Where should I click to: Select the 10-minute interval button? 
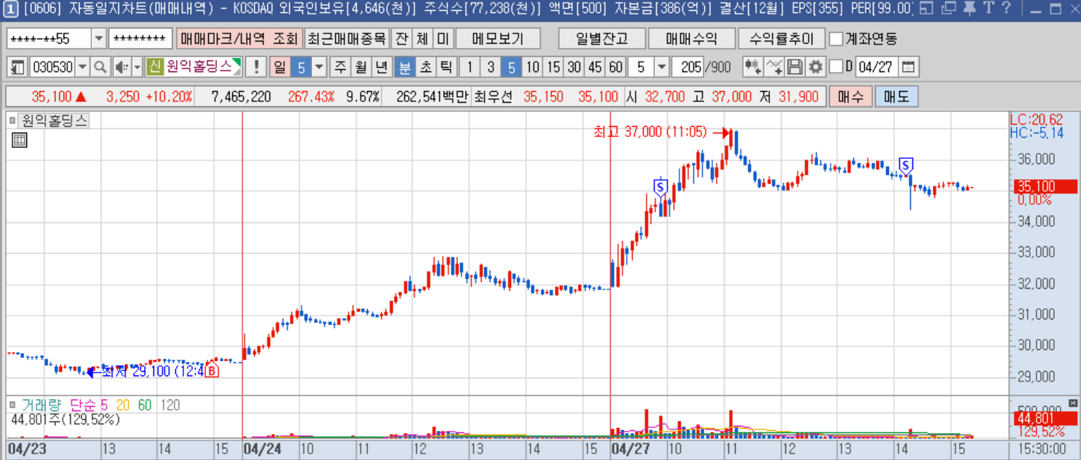533,67
